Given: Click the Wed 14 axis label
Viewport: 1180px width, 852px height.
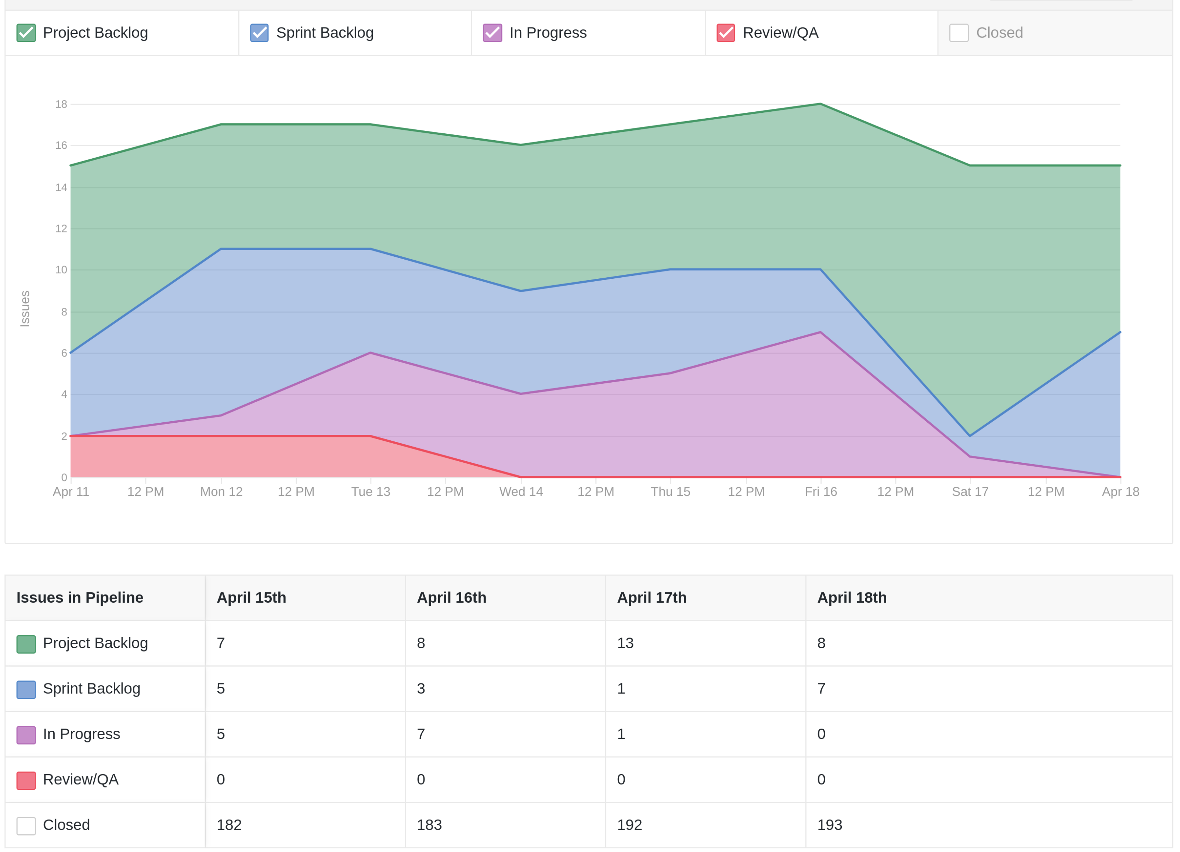Looking at the screenshot, I should click(x=521, y=491).
